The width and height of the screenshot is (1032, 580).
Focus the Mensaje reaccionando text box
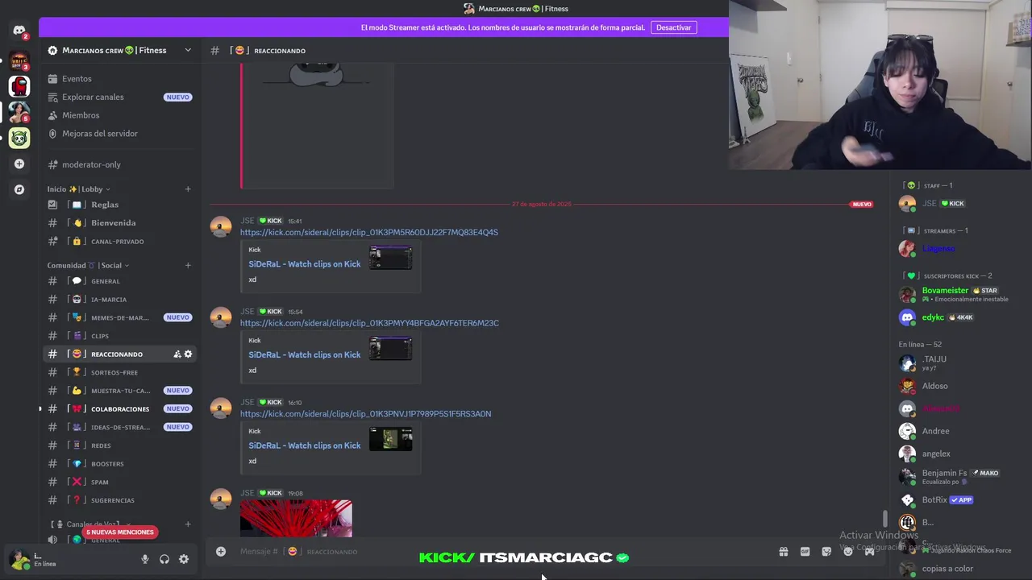(x=500, y=552)
